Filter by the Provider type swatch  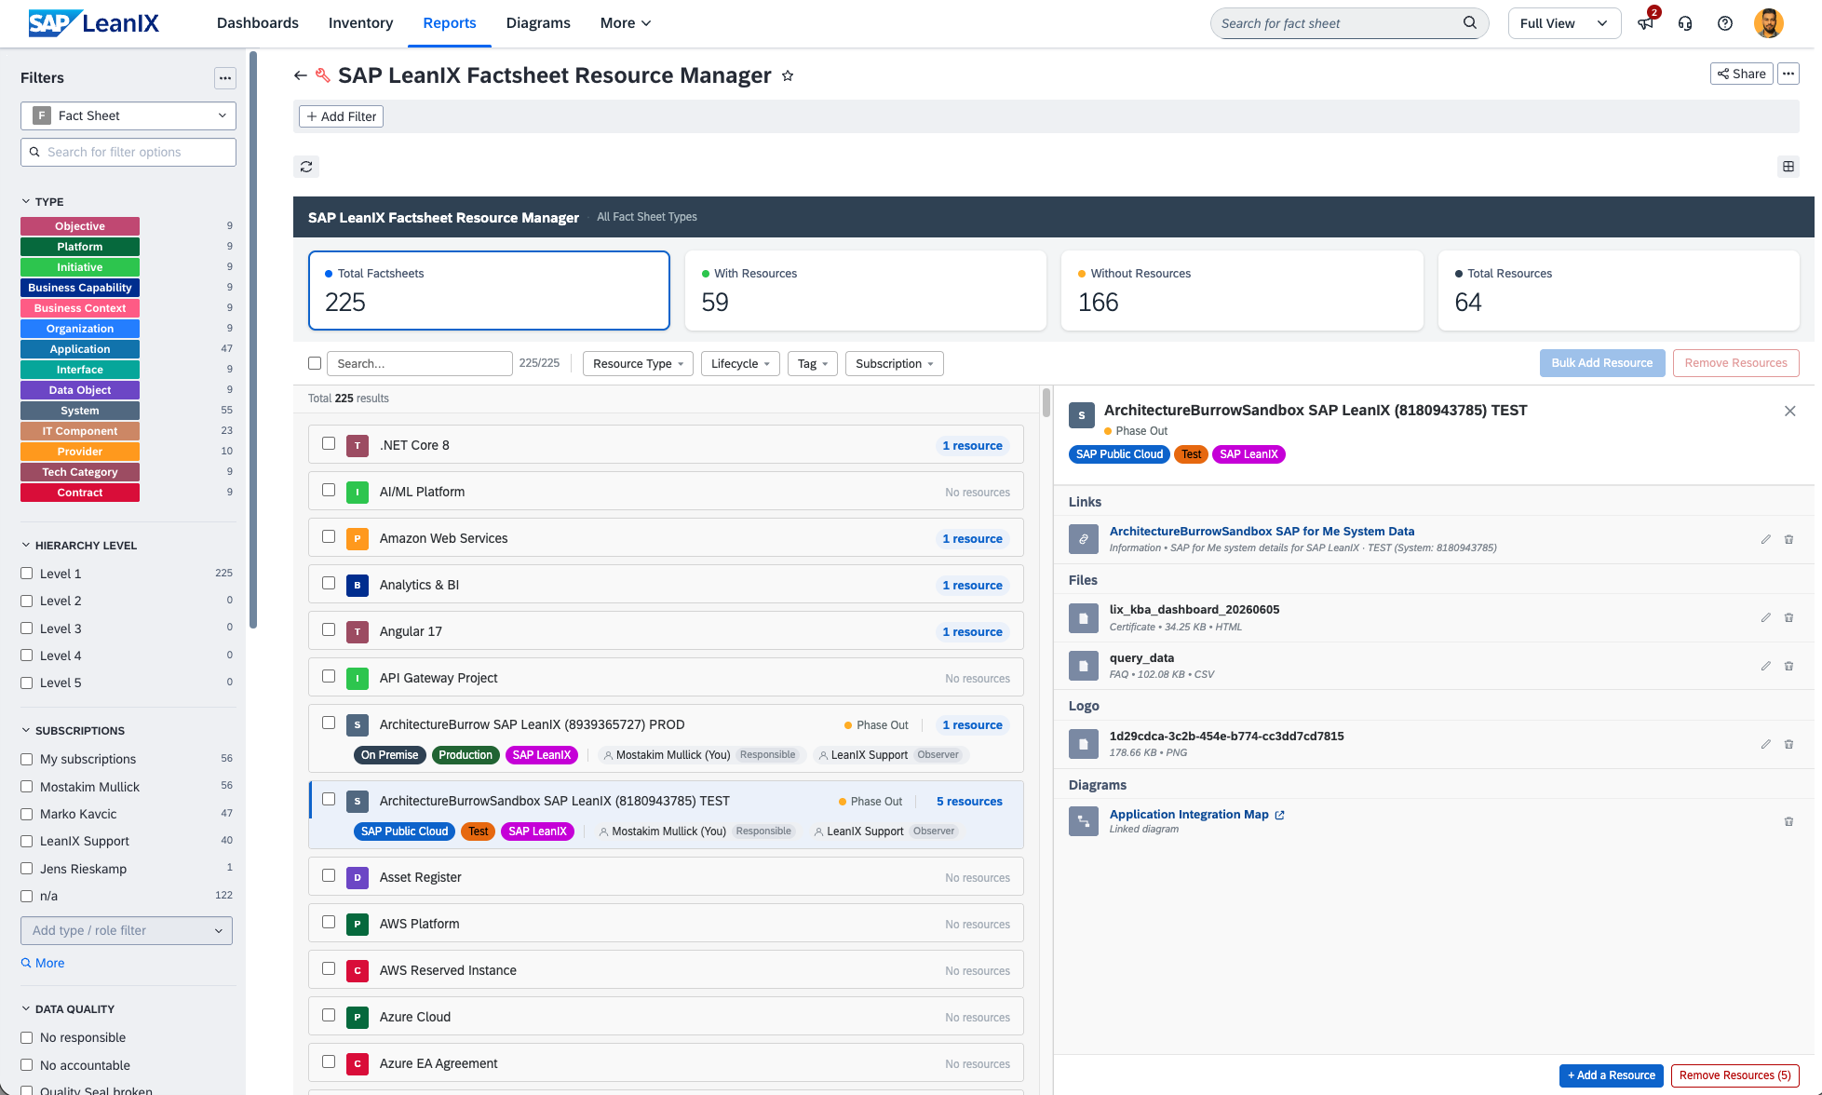pos(80,452)
